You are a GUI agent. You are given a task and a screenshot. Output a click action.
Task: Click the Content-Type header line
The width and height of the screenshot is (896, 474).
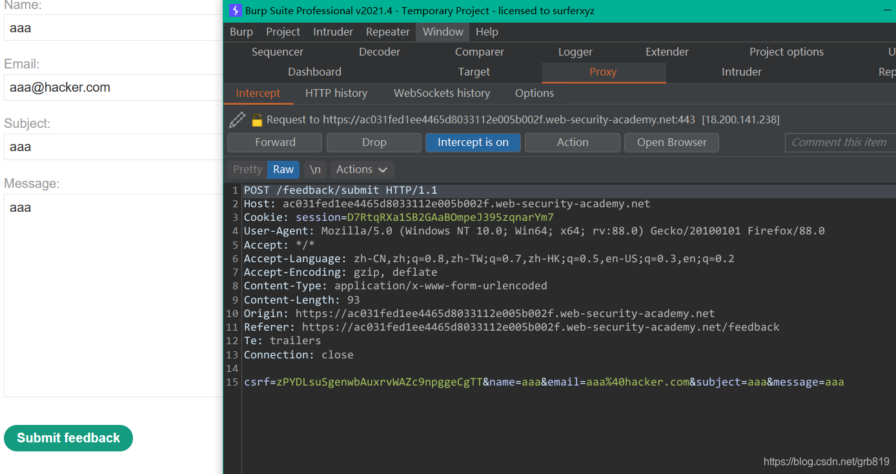coord(395,285)
